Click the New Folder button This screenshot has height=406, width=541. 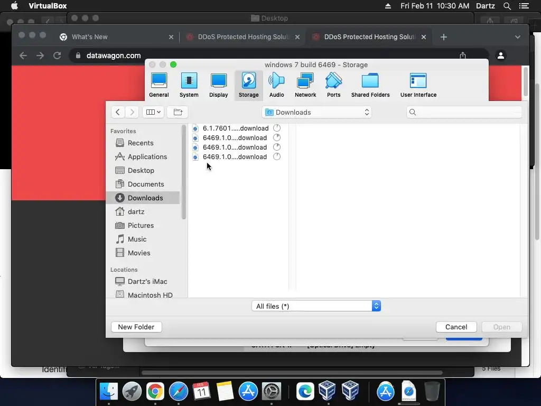point(136,327)
